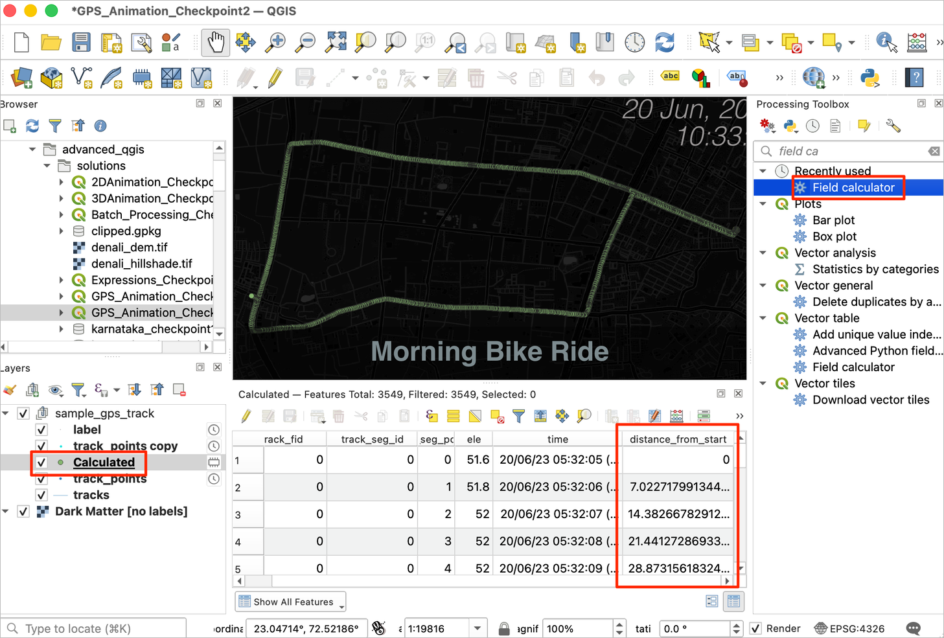Select the Pan Map hand tool
The width and height of the screenshot is (944, 638).
pos(215,43)
